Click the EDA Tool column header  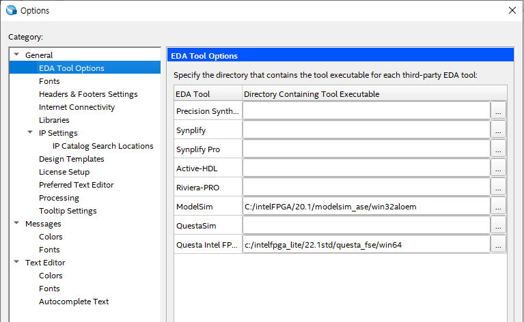[x=208, y=93]
